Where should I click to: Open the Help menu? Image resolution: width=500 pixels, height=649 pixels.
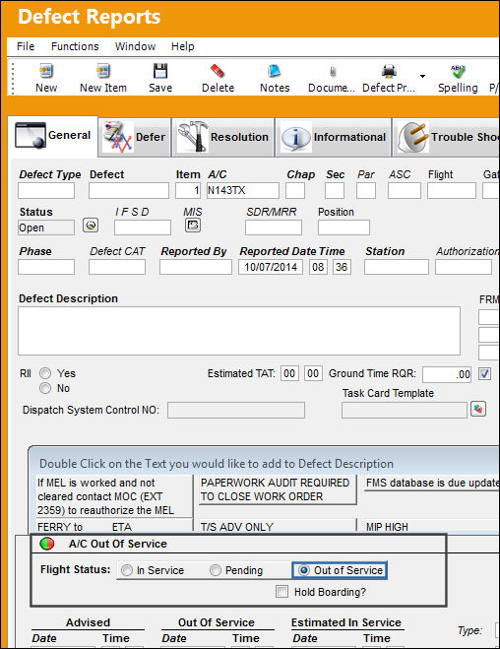183,46
